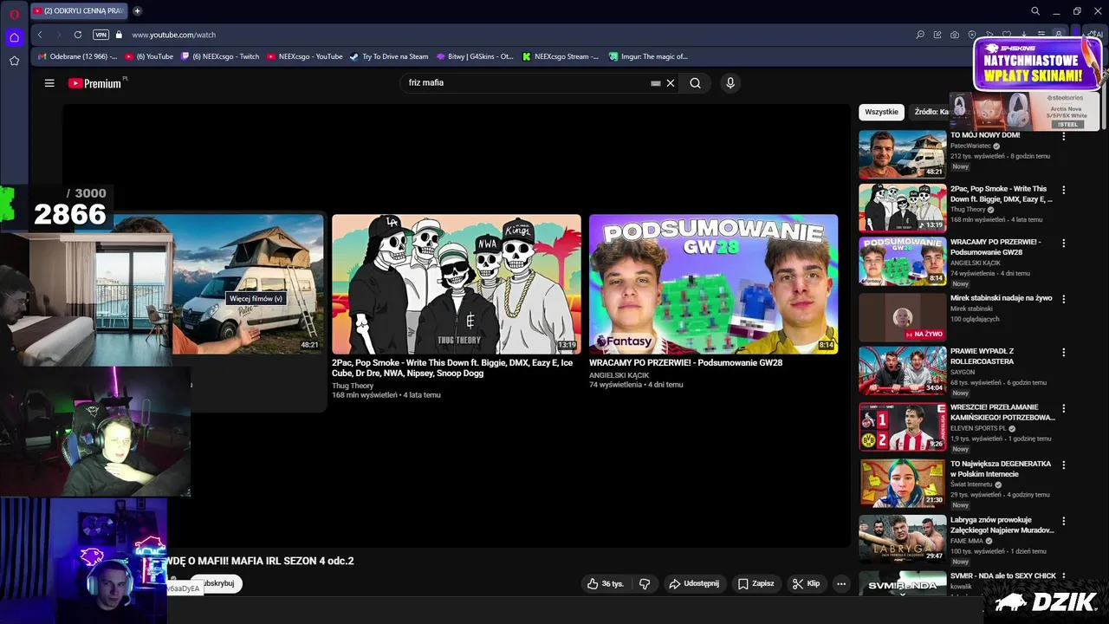
Task: Clear the search query with X
Action: point(670,83)
